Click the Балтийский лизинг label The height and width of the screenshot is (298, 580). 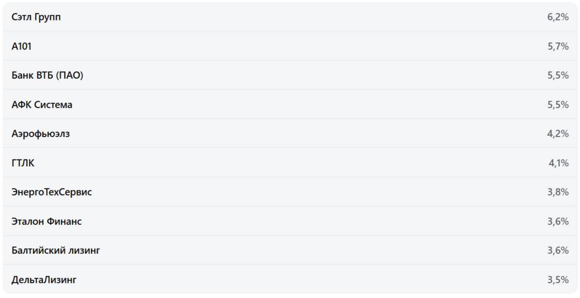point(56,251)
